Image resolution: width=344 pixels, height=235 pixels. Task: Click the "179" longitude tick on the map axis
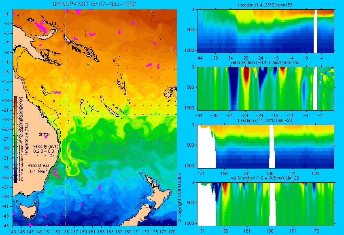pyautogui.click(x=172, y=231)
